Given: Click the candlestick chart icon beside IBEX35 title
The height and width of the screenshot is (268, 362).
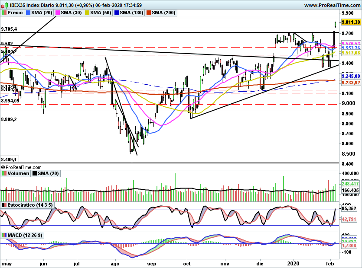Looking at the screenshot, I should coord(5,5).
